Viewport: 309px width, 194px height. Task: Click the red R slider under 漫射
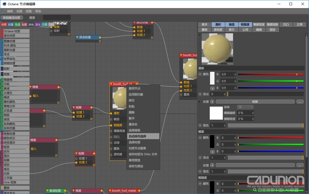pyautogui.click(x=271, y=74)
